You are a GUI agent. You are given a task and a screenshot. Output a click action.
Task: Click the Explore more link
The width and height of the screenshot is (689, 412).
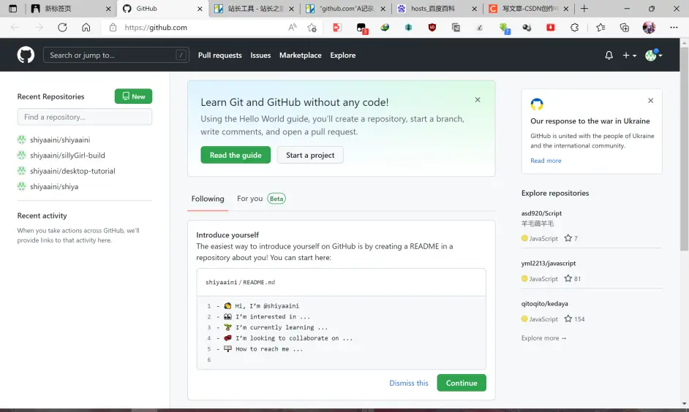[x=543, y=337]
